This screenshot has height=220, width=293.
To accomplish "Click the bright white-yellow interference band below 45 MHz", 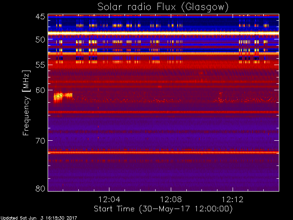I will pyautogui.click(x=163, y=33).
